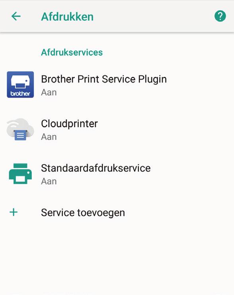The height and width of the screenshot is (295, 234).
Task: Open Brother Print Service Plugin settings
Action: pyautogui.click(x=117, y=85)
